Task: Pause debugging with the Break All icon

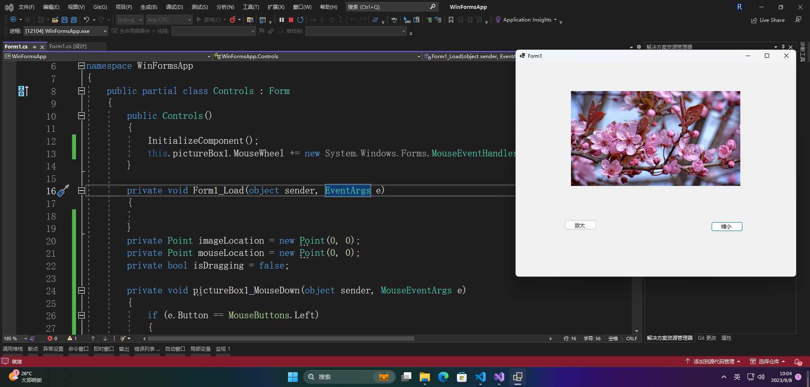Action: (282, 20)
